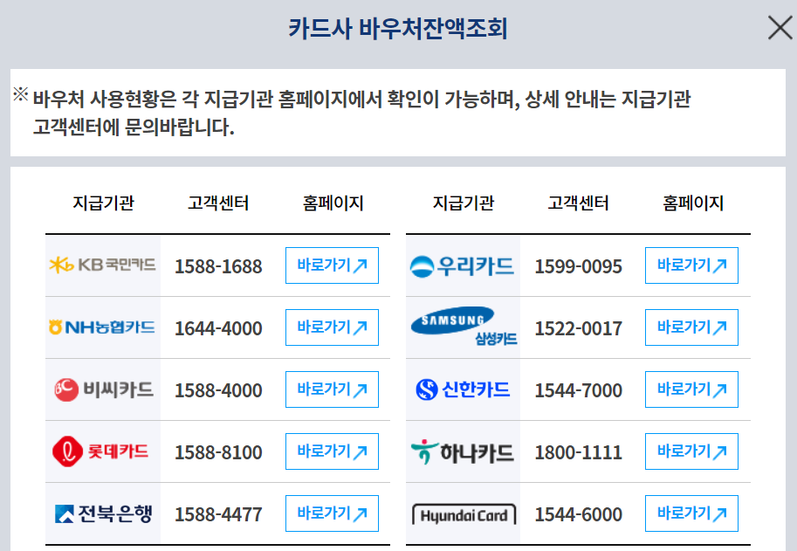Open 우리카드 homepage via 바로가기
797x551 pixels.
pyautogui.click(x=691, y=265)
